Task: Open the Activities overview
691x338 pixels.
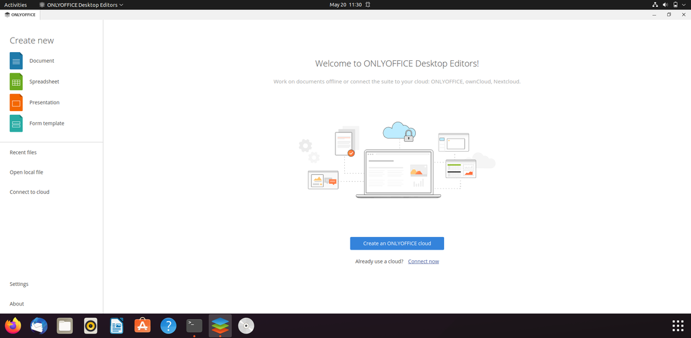Action: coord(16,4)
